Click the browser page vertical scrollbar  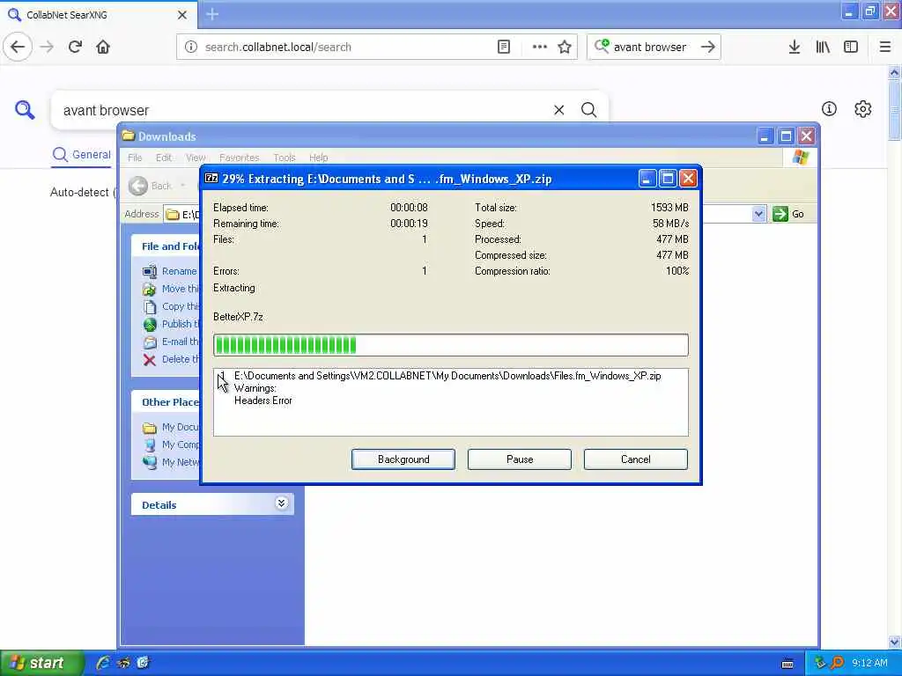coord(894,356)
